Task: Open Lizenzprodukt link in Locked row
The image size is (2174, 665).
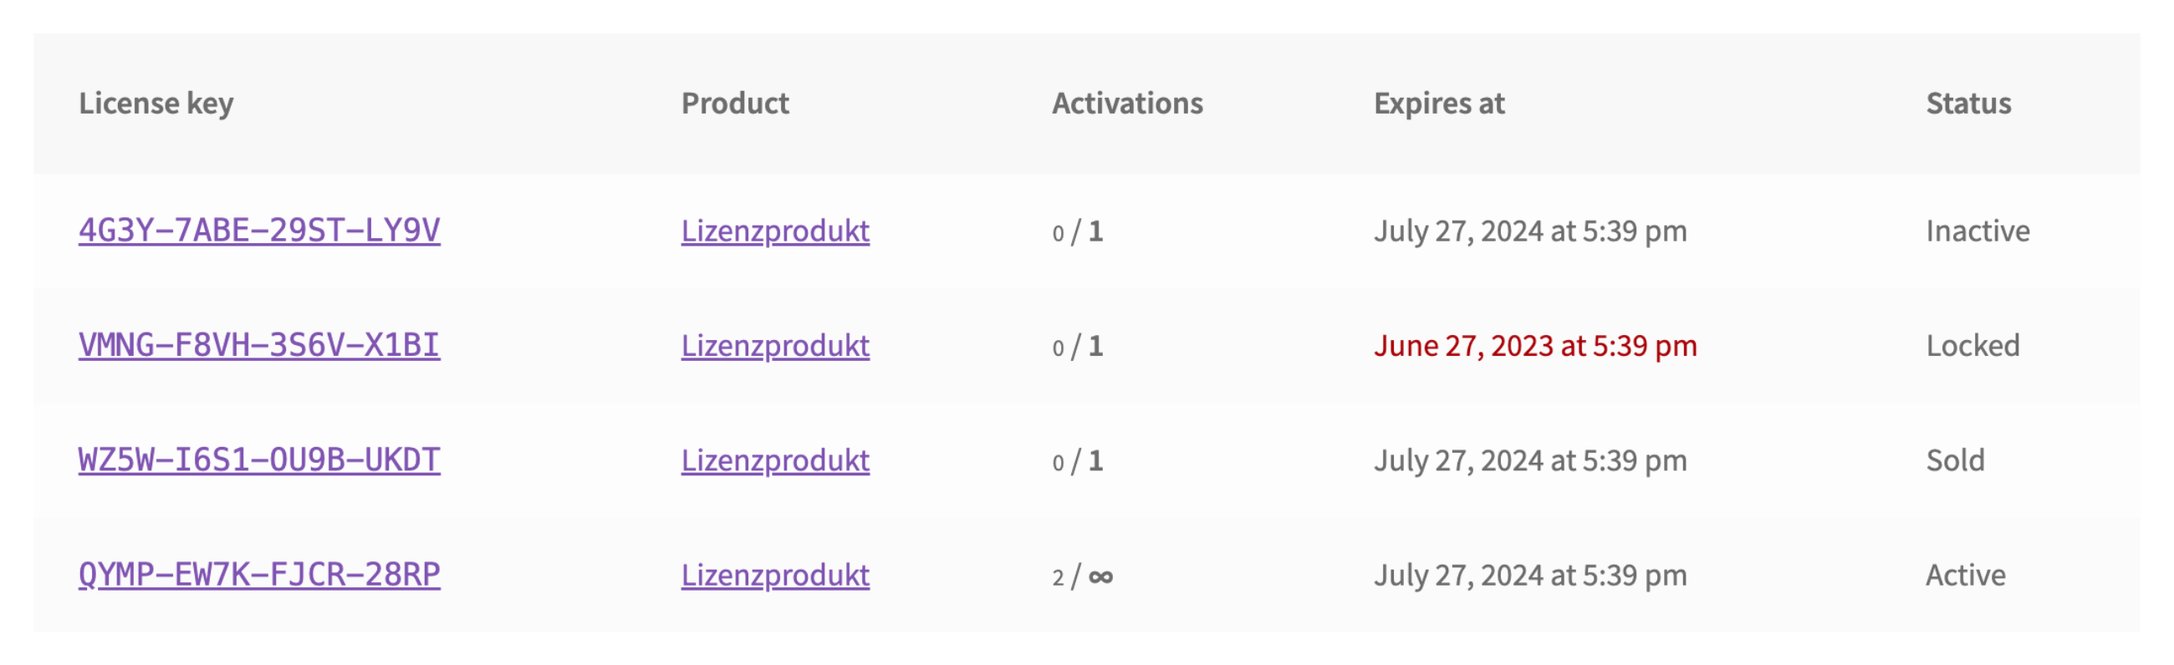Action: pyautogui.click(x=775, y=345)
